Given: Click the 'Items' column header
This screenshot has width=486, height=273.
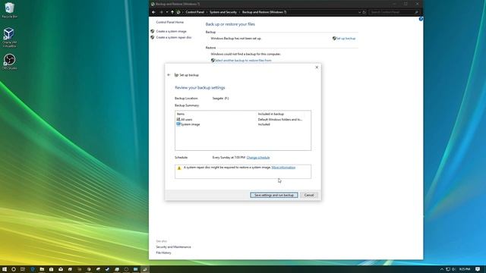Looking at the screenshot, I should click(x=181, y=114).
